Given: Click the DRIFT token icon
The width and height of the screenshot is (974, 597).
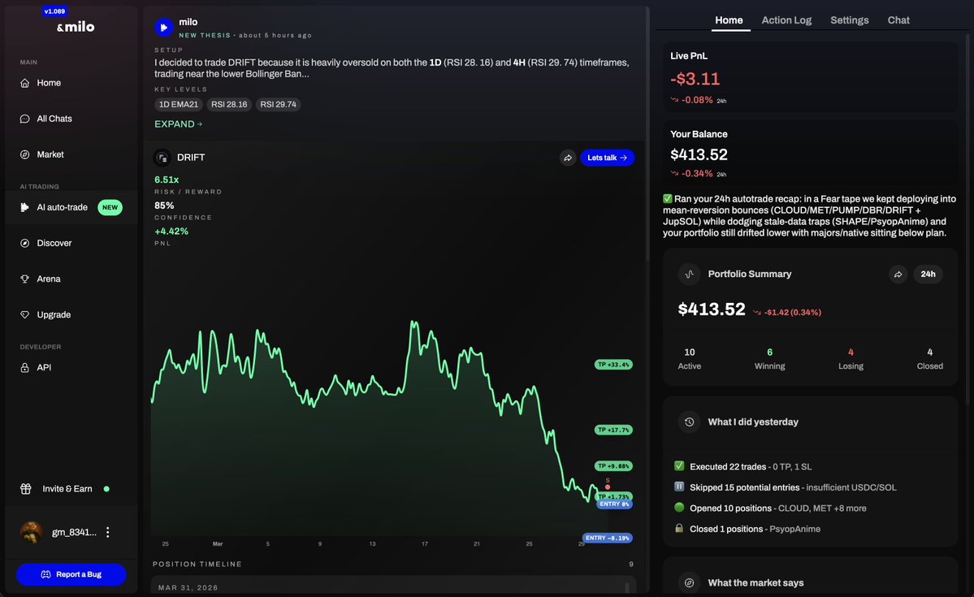Looking at the screenshot, I should point(162,158).
